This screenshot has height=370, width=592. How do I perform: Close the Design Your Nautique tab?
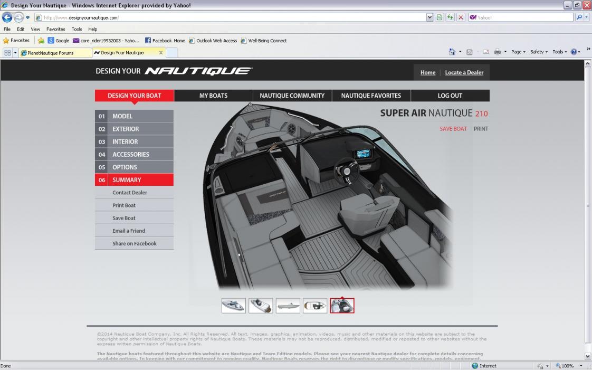(161, 53)
